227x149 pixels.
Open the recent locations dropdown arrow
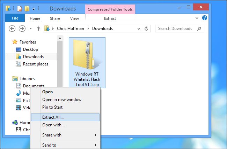[x=30, y=29]
